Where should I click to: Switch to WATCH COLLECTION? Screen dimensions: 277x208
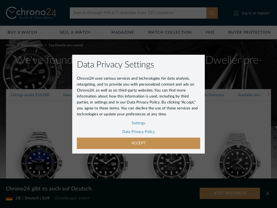tap(170, 32)
